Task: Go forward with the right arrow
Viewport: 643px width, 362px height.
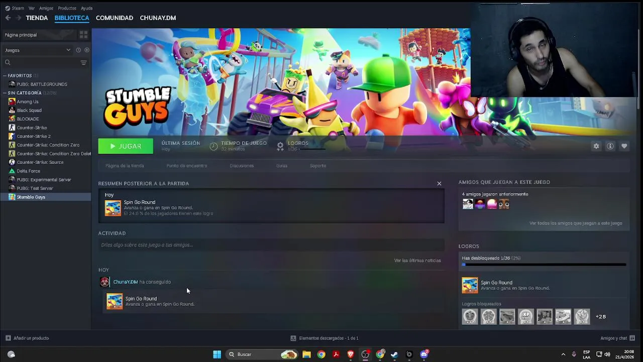Action: (x=19, y=18)
